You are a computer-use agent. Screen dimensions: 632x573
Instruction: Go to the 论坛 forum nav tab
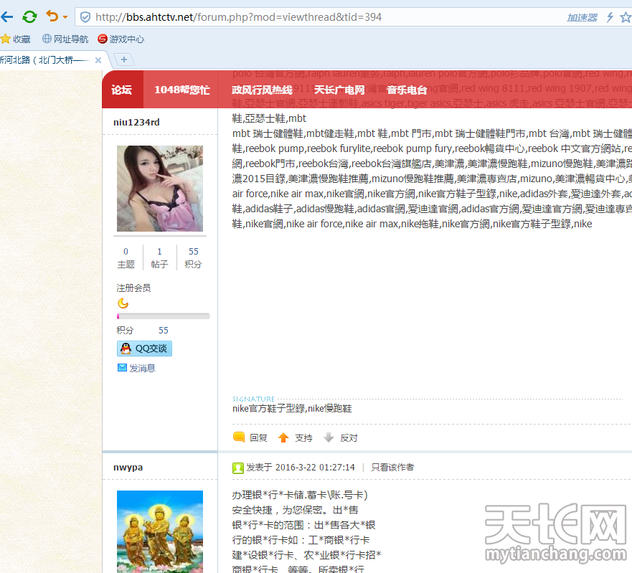click(122, 90)
